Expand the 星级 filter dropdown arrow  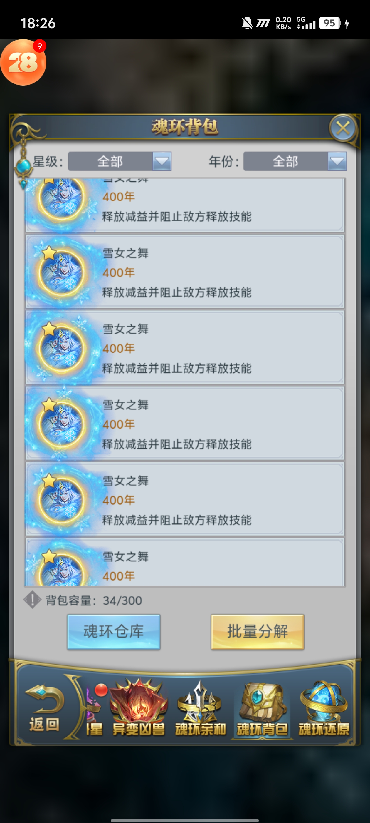pyautogui.click(x=162, y=161)
